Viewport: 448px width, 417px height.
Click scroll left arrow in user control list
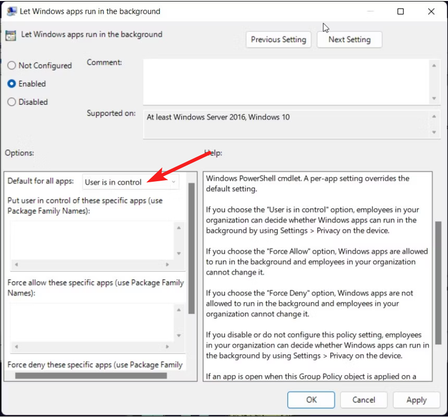[x=16, y=265]
